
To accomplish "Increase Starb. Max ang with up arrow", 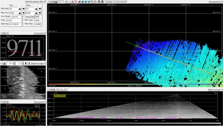I will pos(36,9).
